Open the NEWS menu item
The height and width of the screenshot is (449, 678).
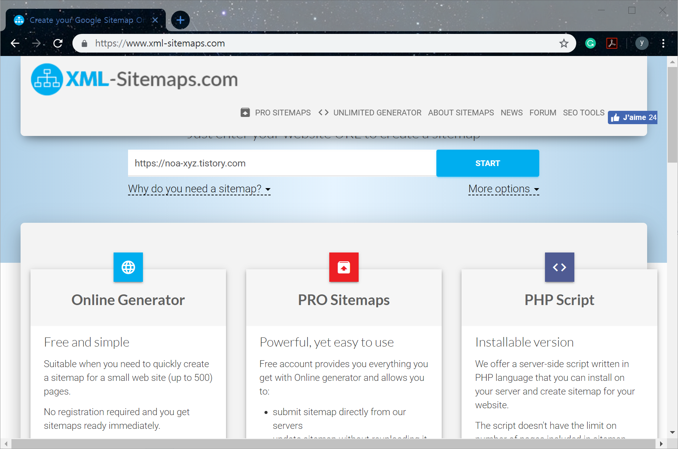pos(511,113)
